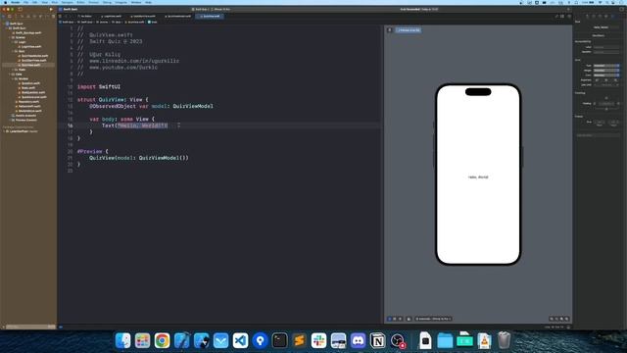
Task: Open the preview Variants button
Action: coord(400,319)
